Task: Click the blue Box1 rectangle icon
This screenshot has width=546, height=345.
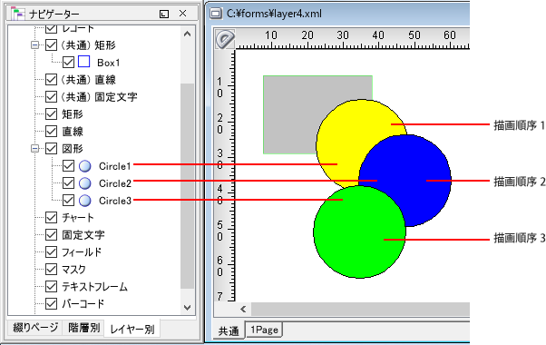Action: click(84, 62)
